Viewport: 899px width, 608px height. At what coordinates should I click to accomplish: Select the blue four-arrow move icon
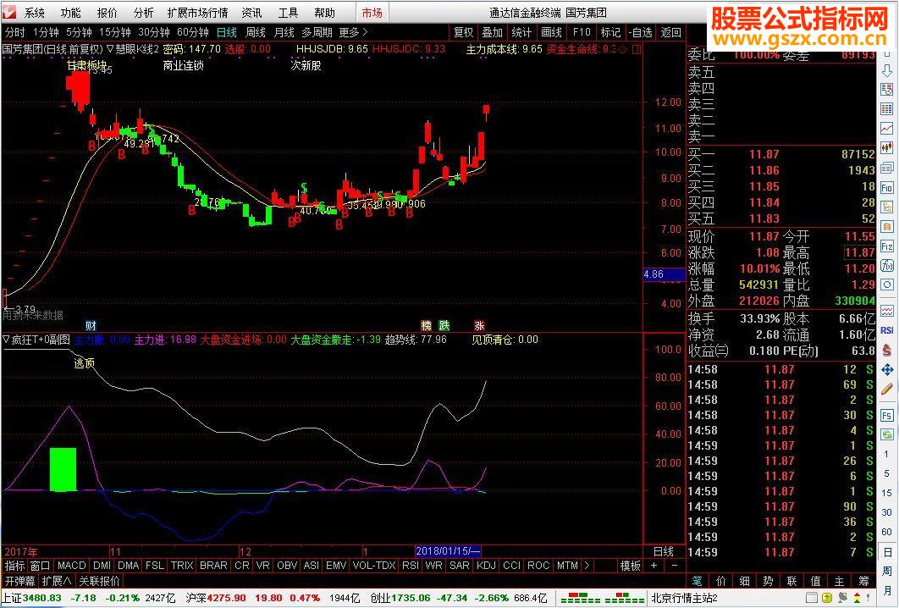coord(887,370)
